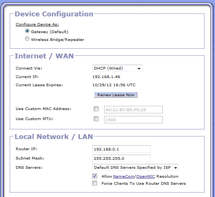
Task: Click the arrow of the Connect Via combo box
Action: 139,68
